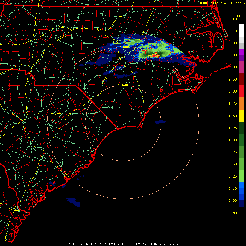Click the light green 0.25 legend swatch
This screenshot has width=246, height=246.
[241, 176]
